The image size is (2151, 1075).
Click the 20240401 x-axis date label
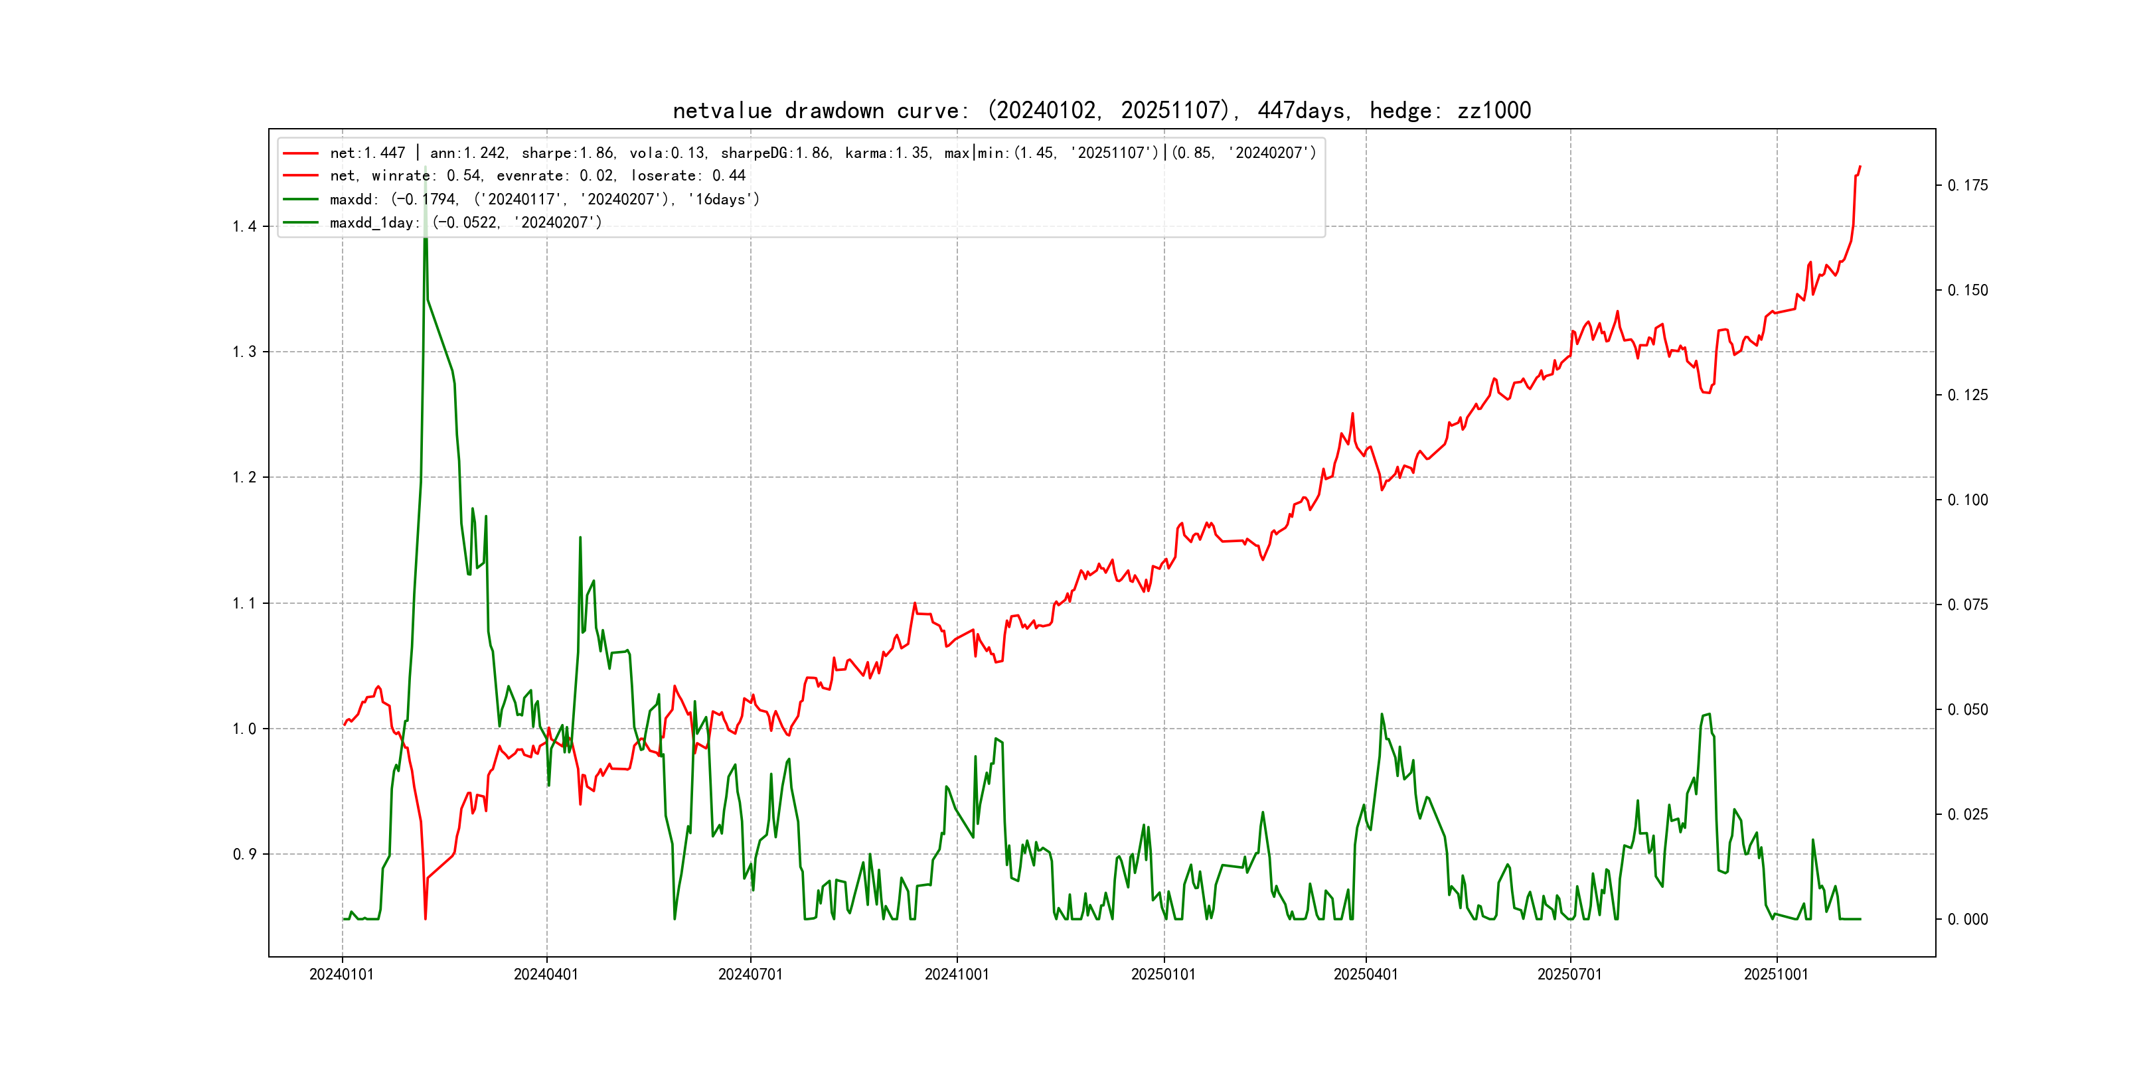546,974
